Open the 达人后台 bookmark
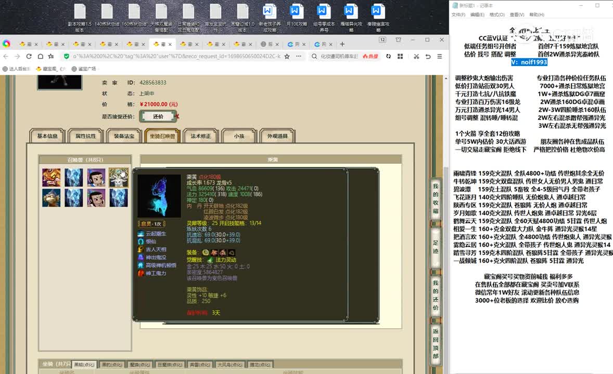The height and width of the screenshot is (374, 613). (x=16, y=69)
